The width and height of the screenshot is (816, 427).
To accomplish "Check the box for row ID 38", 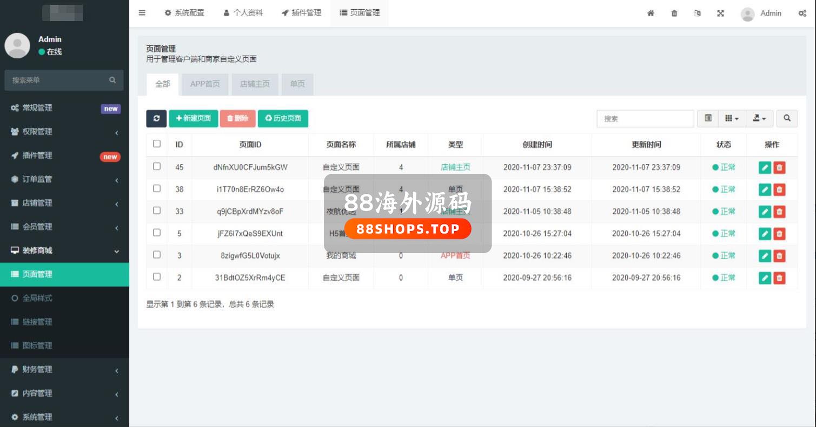I will point(157,188).
